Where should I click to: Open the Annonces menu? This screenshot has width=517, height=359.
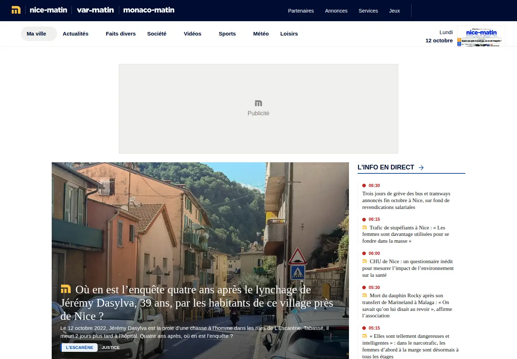[x=336, y=11]
